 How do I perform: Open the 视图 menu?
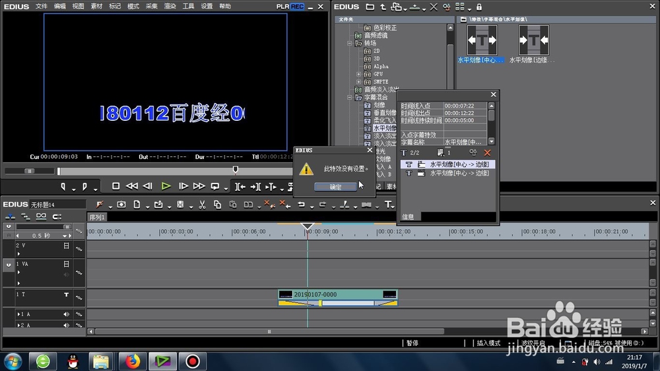[78, 7]
